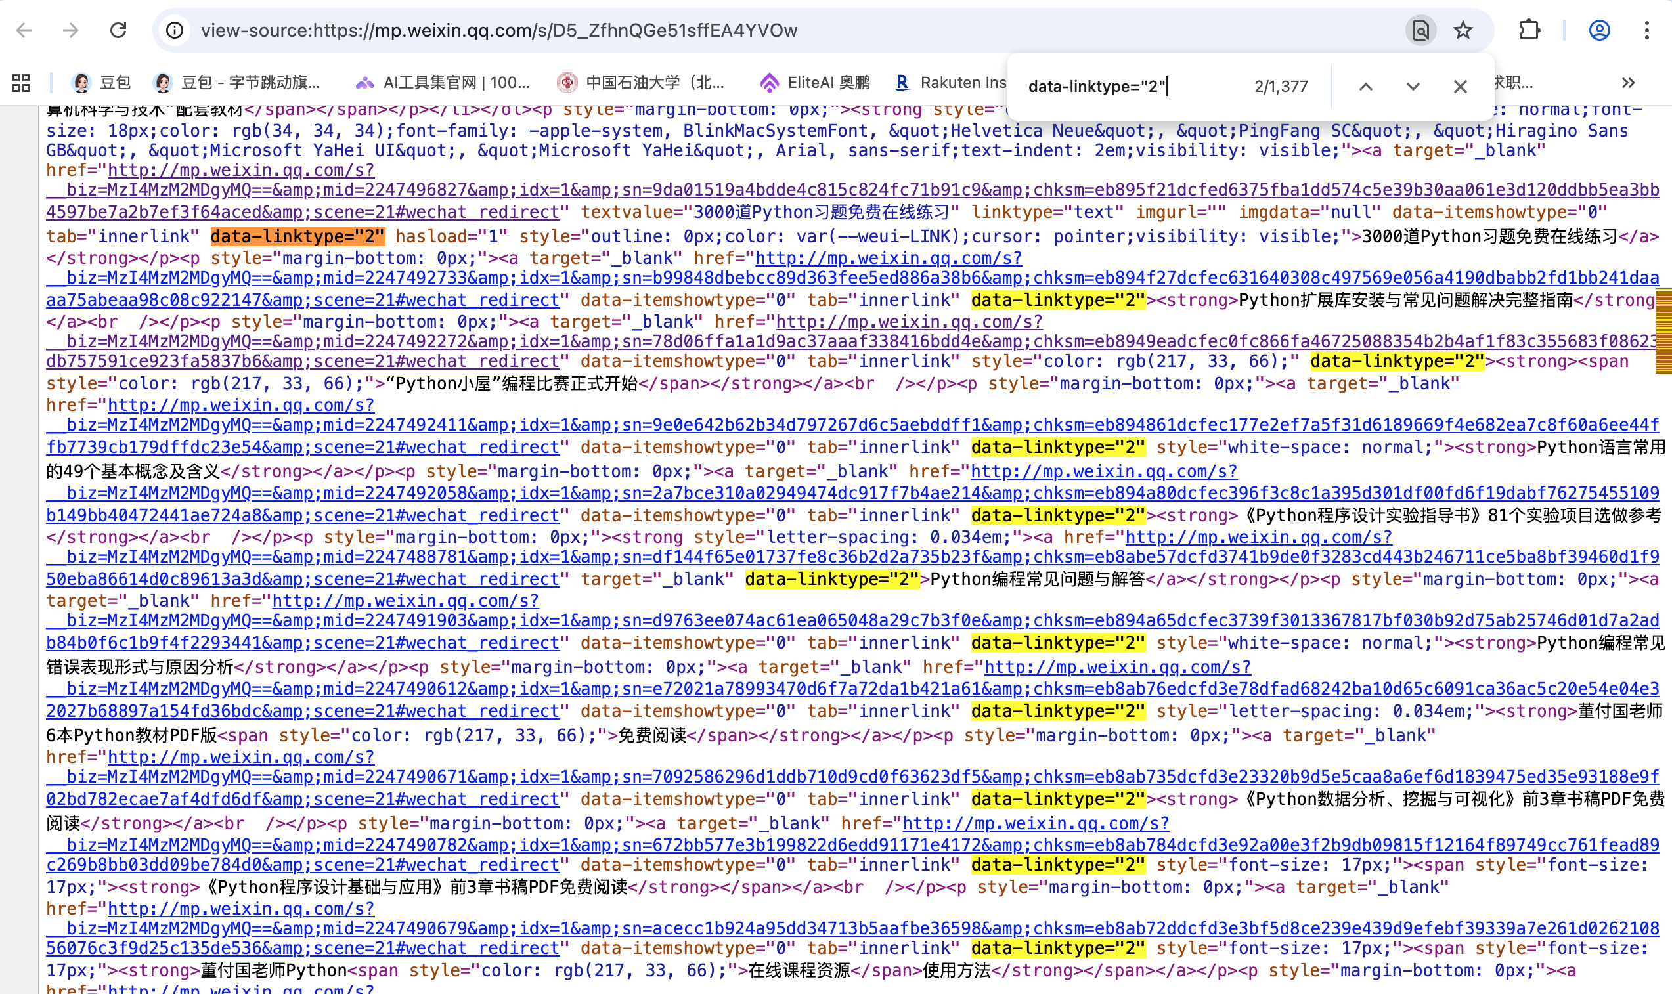The image size is (1672, 994).
Task: Click the text “Python小屋”编程比赛正式开始
Action: [512, 384]
